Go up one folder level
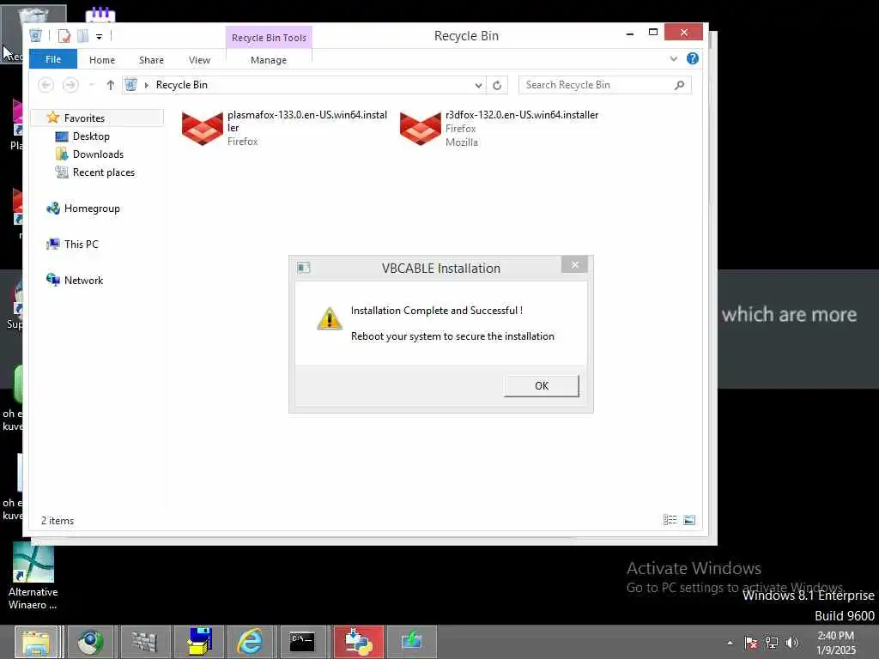The image size is (879, 659). pyautogui.click(x=111, y=85)
